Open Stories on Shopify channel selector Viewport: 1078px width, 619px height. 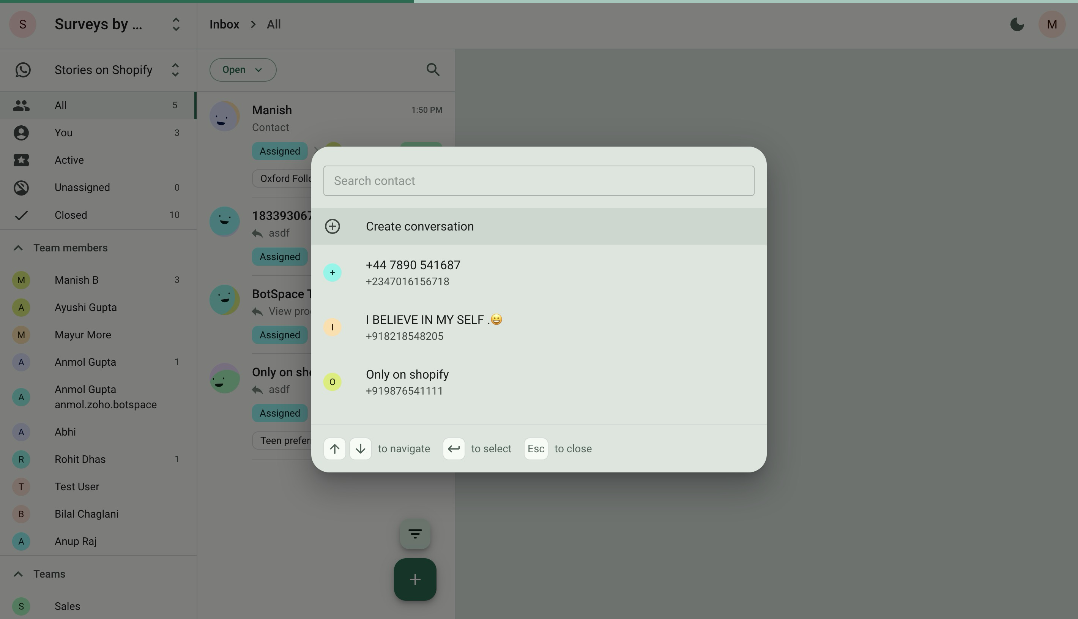coord(175,70)
